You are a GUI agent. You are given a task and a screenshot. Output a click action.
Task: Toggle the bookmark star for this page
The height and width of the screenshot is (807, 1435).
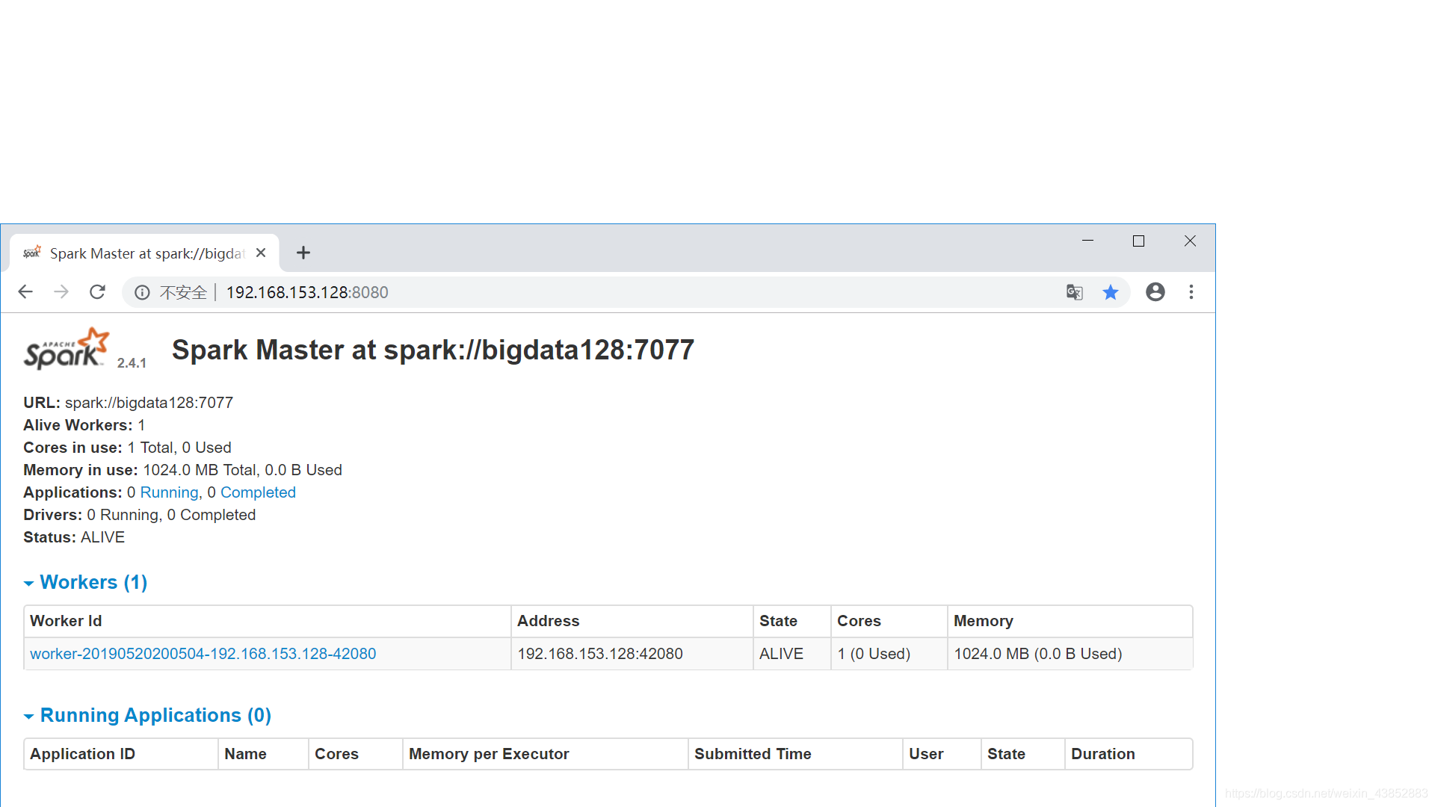1111,292
